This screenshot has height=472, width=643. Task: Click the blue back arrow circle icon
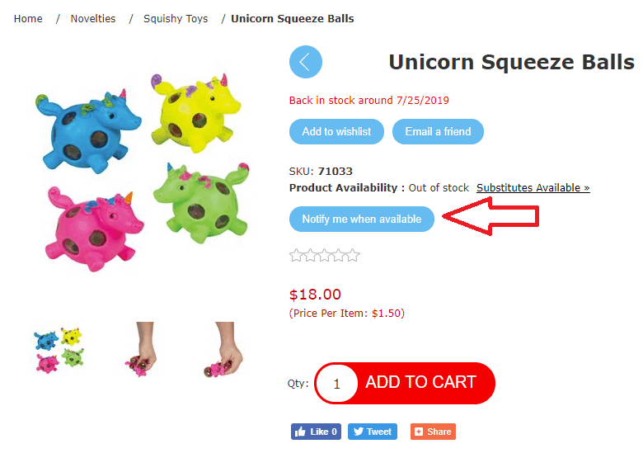(305, 62)
